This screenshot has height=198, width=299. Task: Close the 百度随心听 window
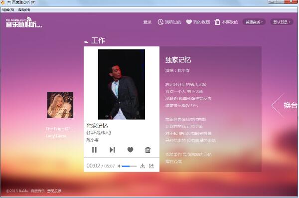(x=291, y=1)
